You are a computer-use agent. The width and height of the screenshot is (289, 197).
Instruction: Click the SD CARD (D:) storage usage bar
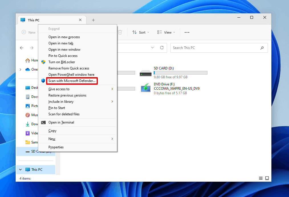click(181, 73)
